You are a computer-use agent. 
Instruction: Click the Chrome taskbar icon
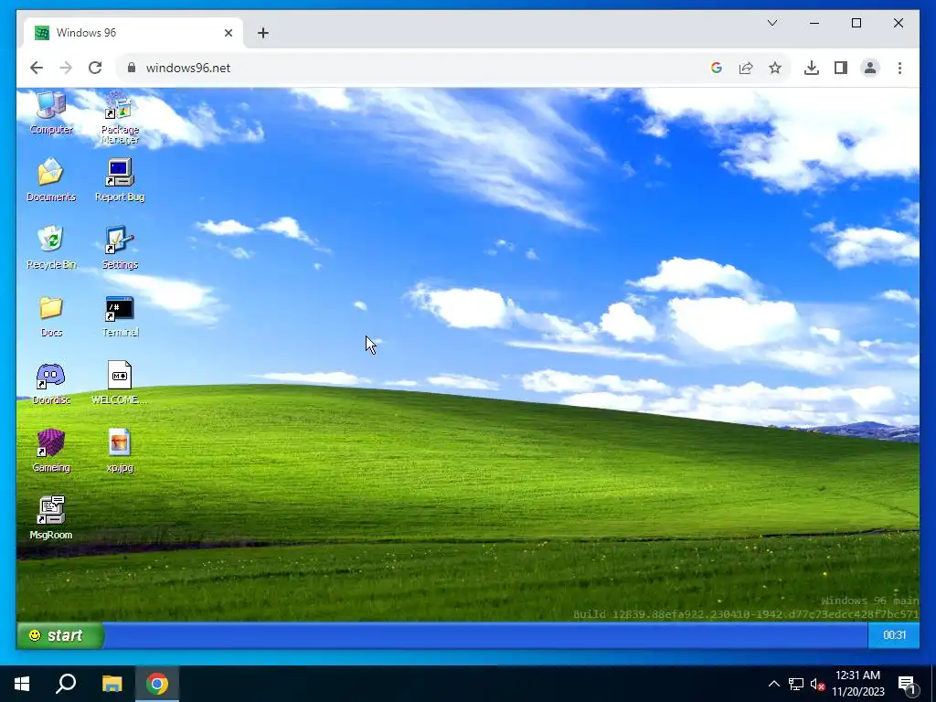tap(157, 684)
